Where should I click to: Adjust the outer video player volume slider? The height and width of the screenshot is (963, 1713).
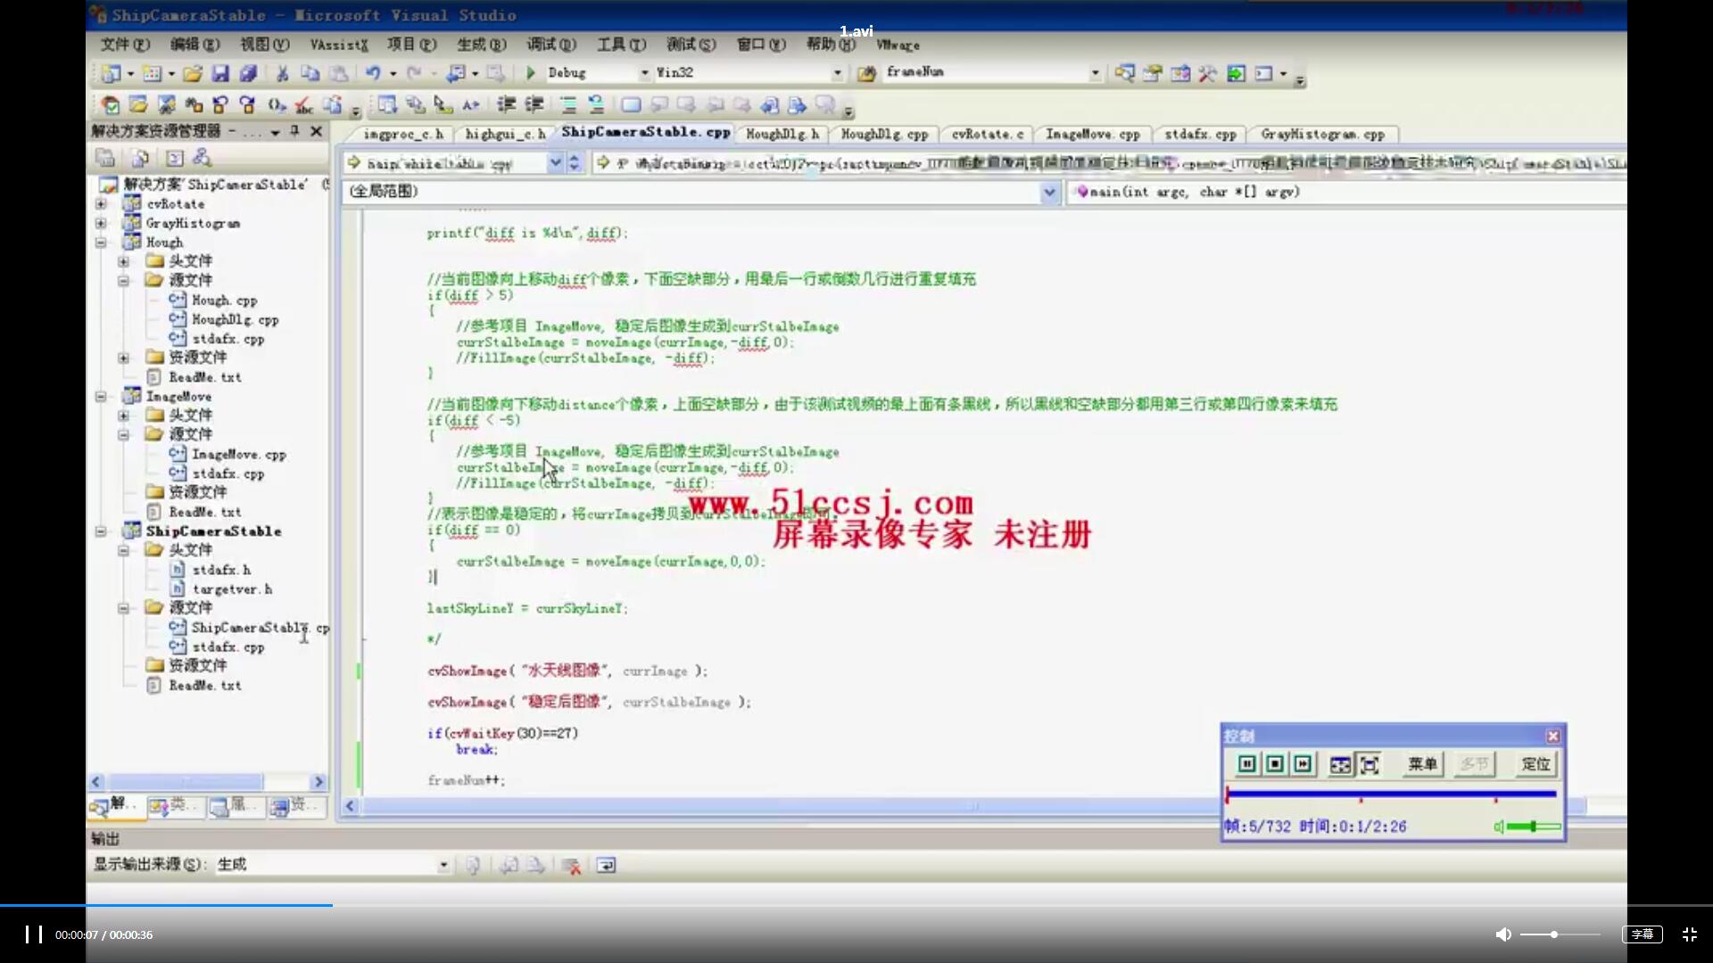tap(1560, 934)
